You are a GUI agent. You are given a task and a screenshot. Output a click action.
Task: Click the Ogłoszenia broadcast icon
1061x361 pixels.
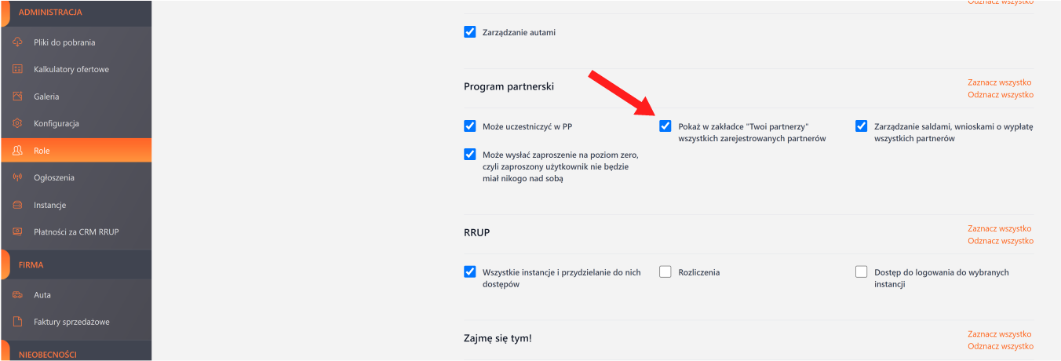click(x=17, y=177)
